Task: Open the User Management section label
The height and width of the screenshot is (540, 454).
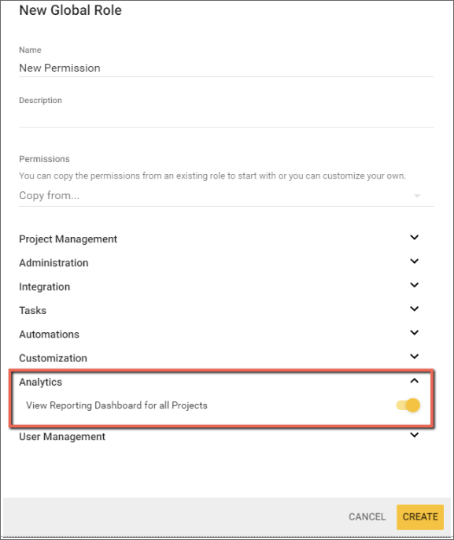Action: (62, 437)
